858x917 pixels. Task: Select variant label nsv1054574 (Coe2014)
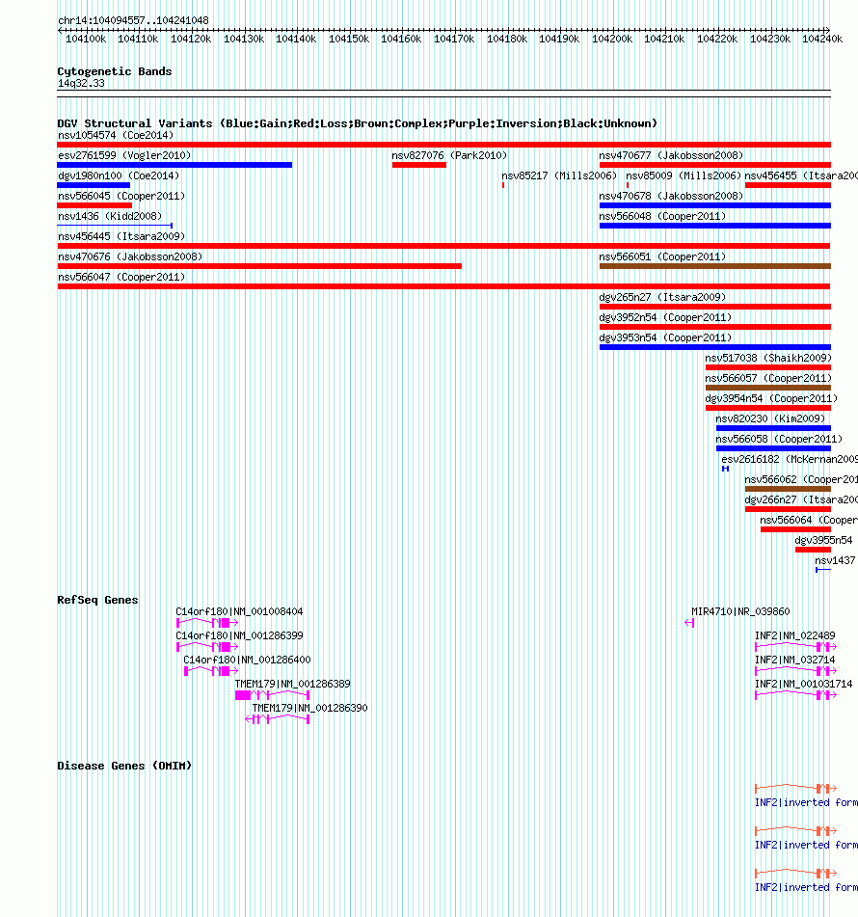pyautogui.click(x=116, y=135)
